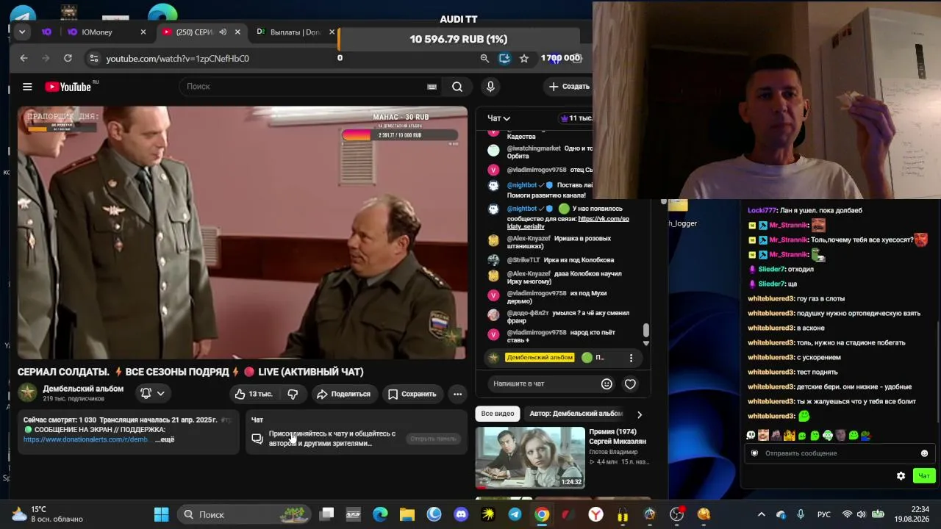Send a heart reaction in chat
Viewport: 941px width, 529px height.
630,384
